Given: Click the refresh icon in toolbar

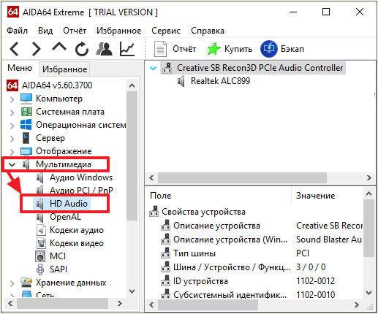Looking at the screenshot, I should (82, 49).
